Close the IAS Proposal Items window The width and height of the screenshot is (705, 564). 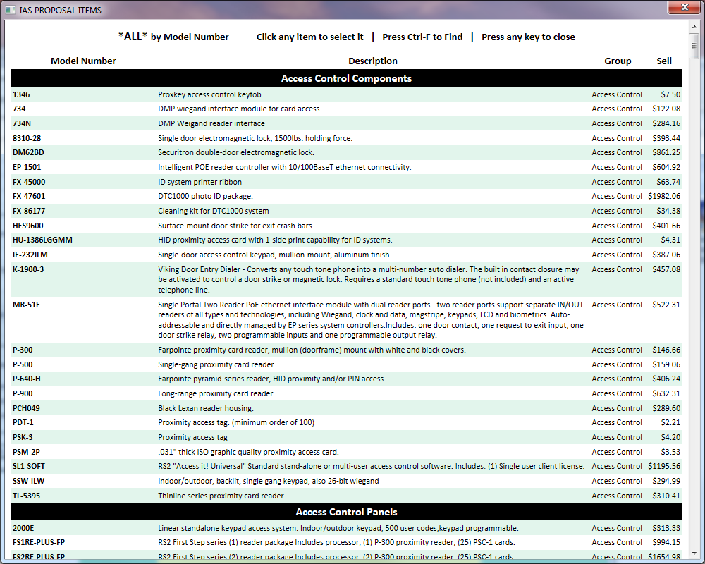pyautogui.click(x=685, y=7)
